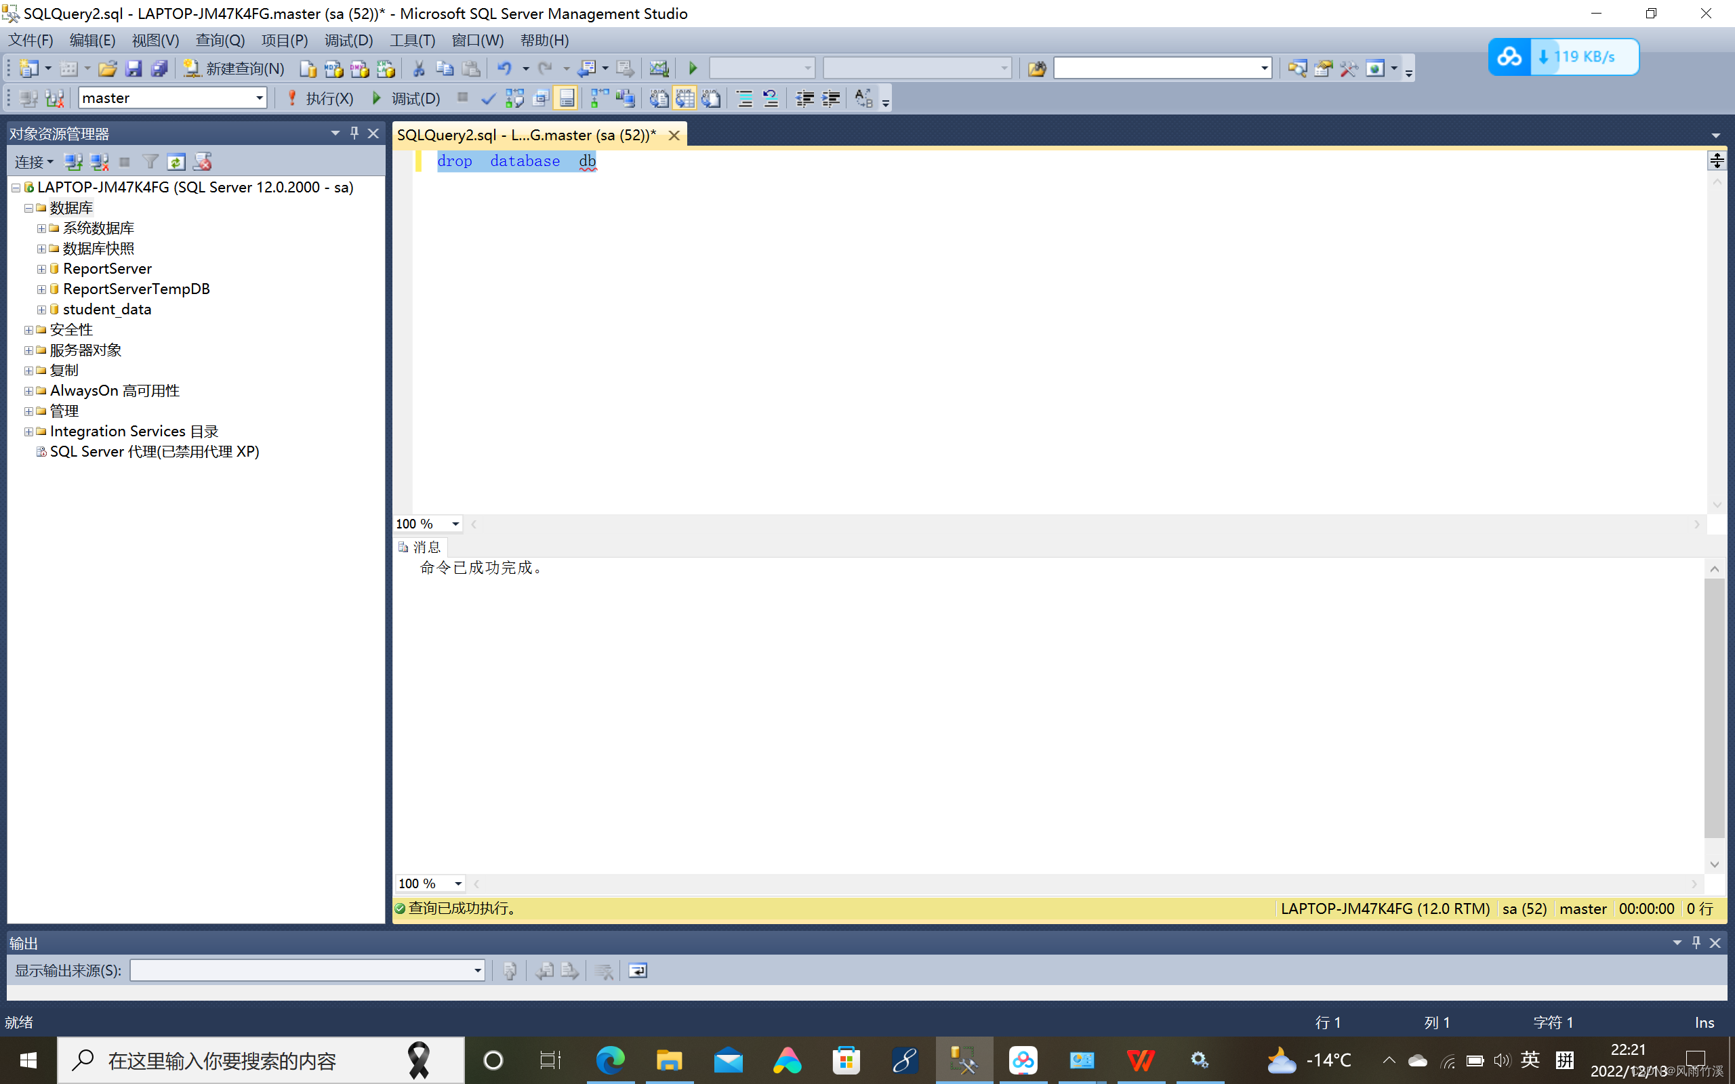Pin the 输出 output panel

click(x=1696, y=943)
